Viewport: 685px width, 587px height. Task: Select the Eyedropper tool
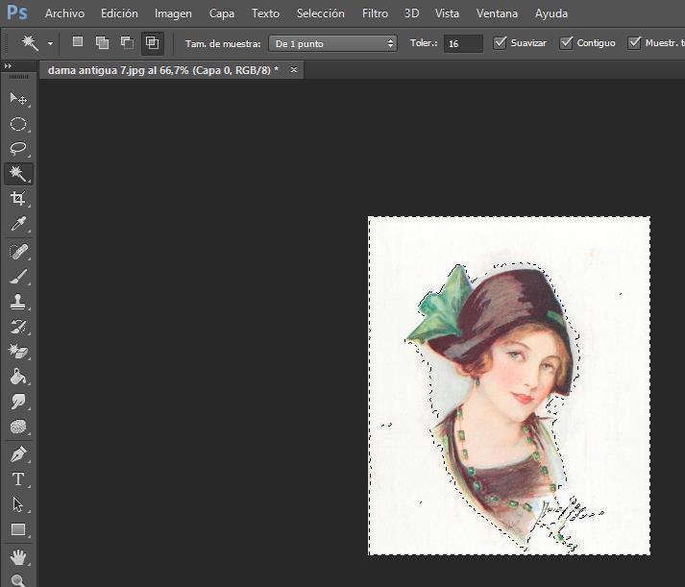(18, 224)
